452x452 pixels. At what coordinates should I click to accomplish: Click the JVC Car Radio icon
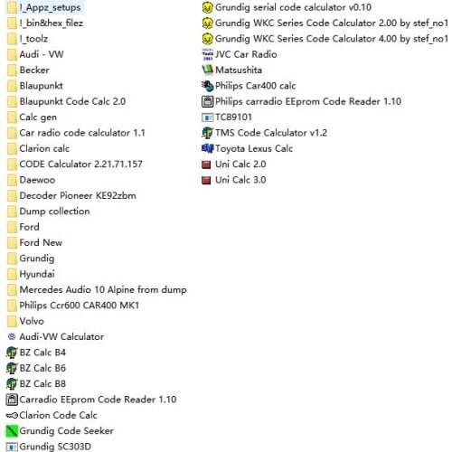[207, 54]
